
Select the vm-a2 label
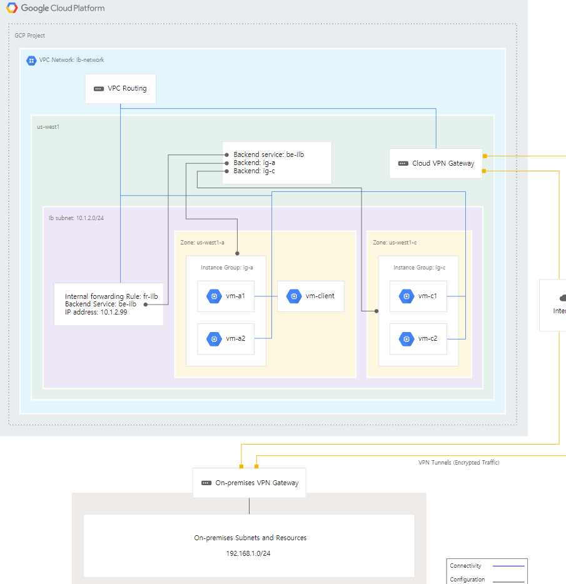tap(236, 338)
